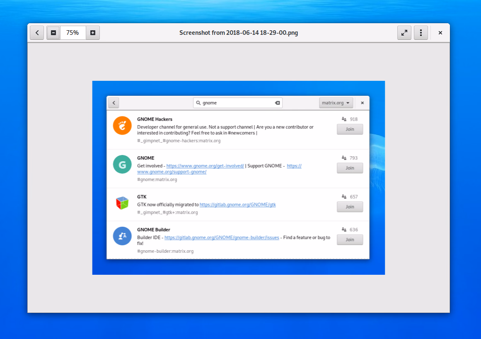
Task: Join the GNOME Builder room
Action: click(350, 240)
